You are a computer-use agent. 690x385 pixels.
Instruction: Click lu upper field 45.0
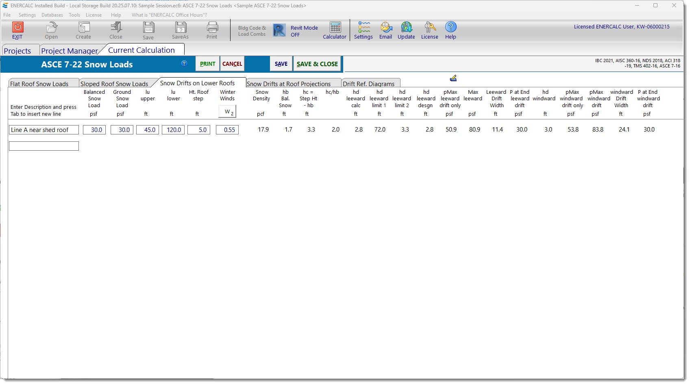tap(148, 130)
